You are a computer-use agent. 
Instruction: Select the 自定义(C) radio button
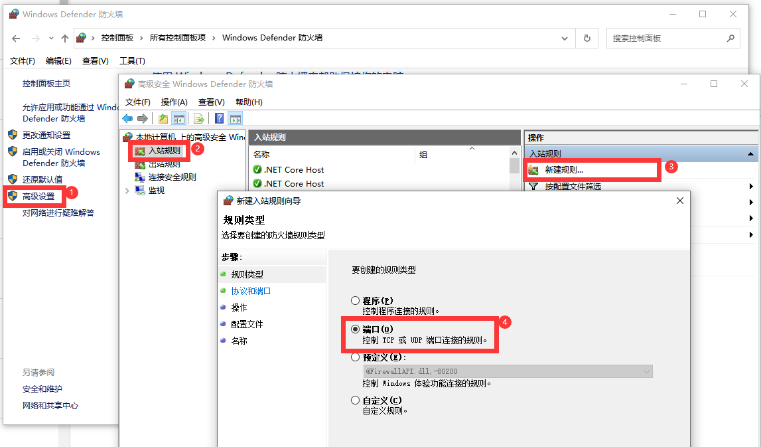click(356, 401)
